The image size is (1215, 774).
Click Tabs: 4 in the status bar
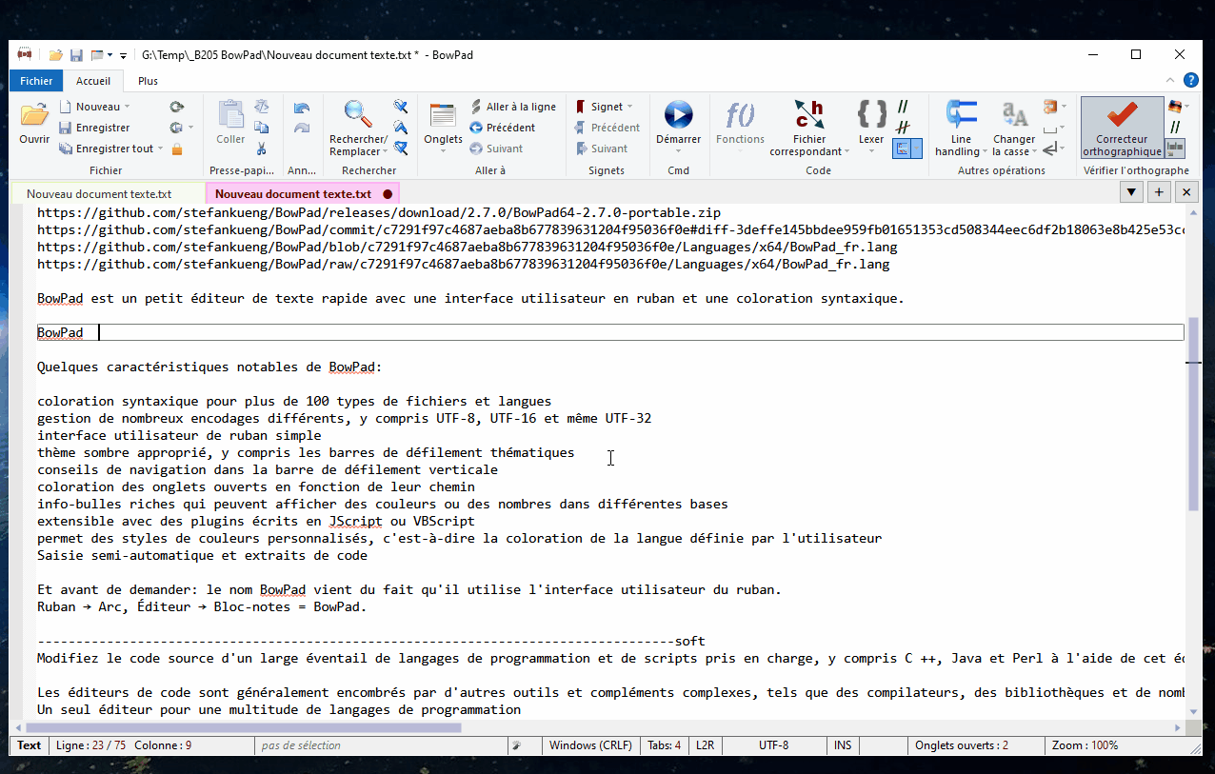[664, 745]
